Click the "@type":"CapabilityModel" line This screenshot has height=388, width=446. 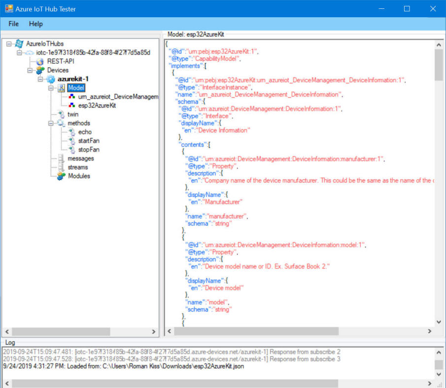tap(204, 59)
